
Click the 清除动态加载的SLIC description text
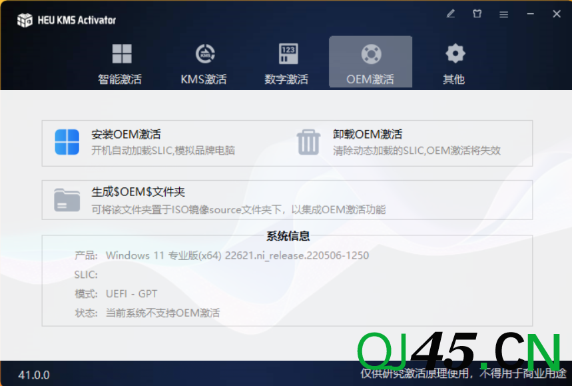(417, 151)
